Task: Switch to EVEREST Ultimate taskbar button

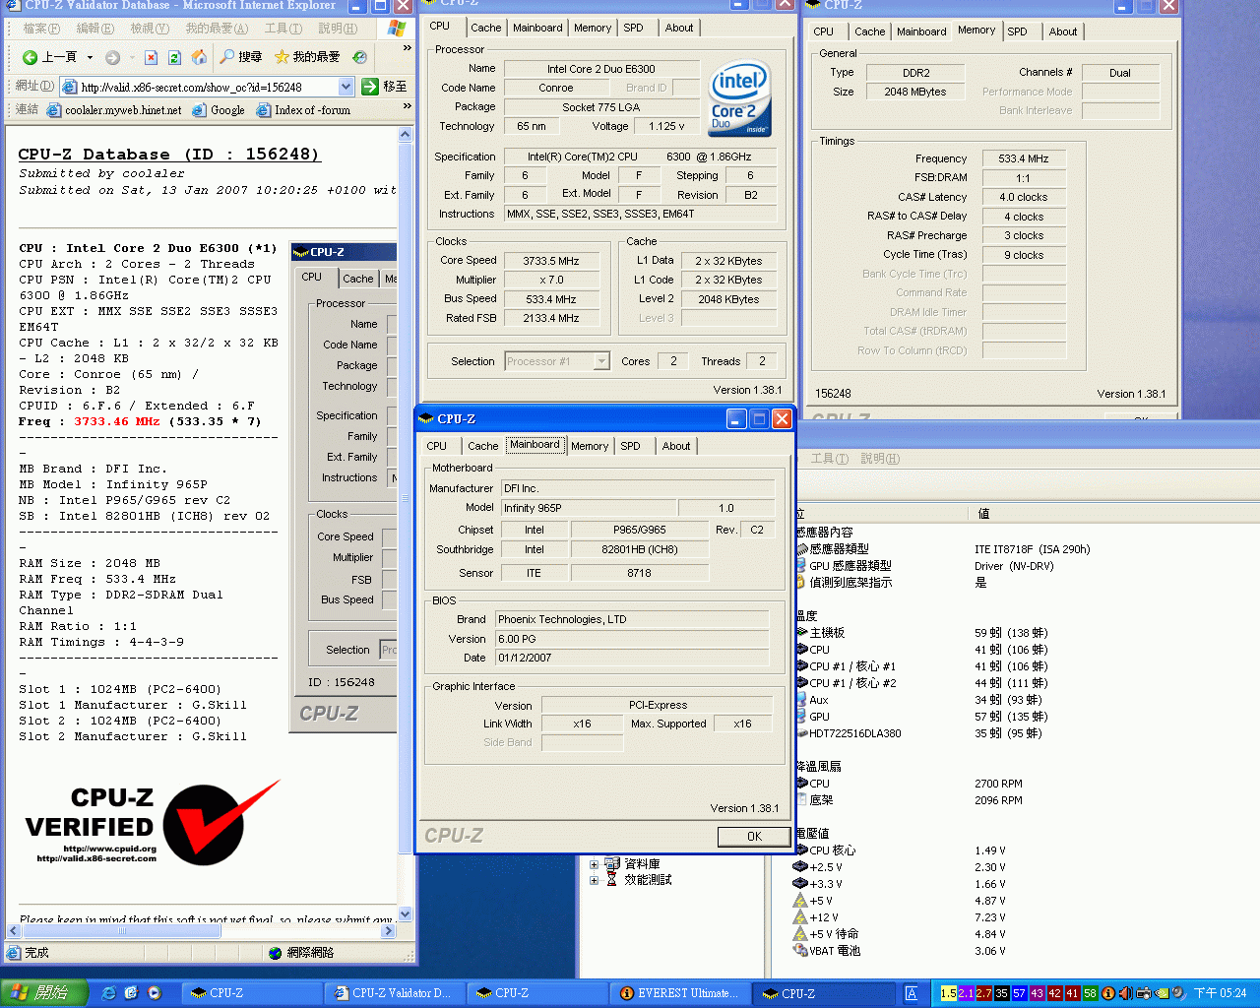Action: (x=680, y=993)
